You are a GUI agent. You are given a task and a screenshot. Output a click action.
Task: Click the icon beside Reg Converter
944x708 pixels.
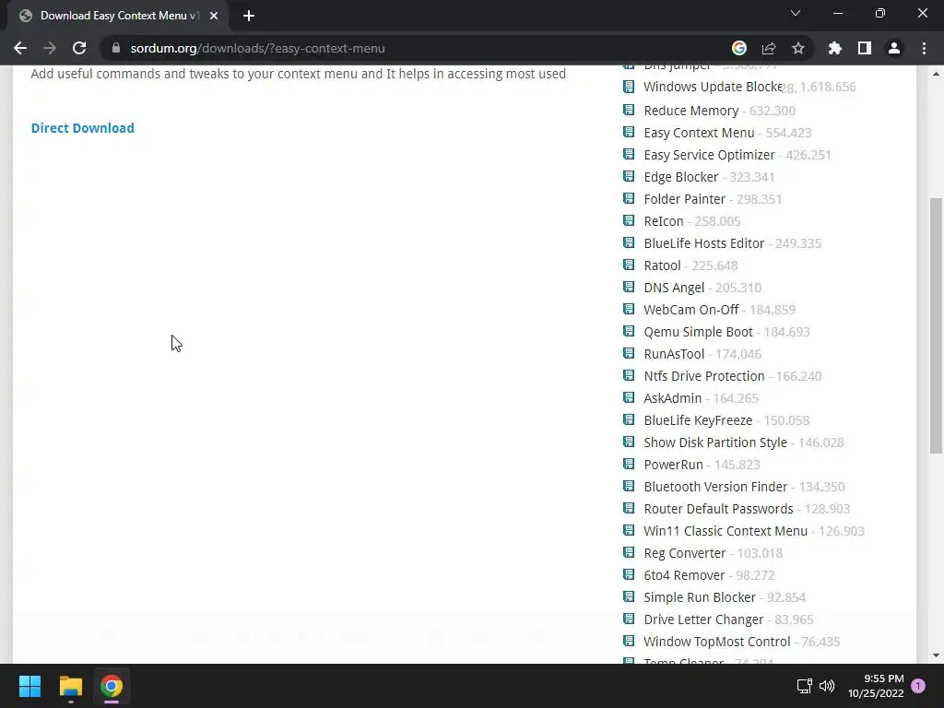click(629, 553)
